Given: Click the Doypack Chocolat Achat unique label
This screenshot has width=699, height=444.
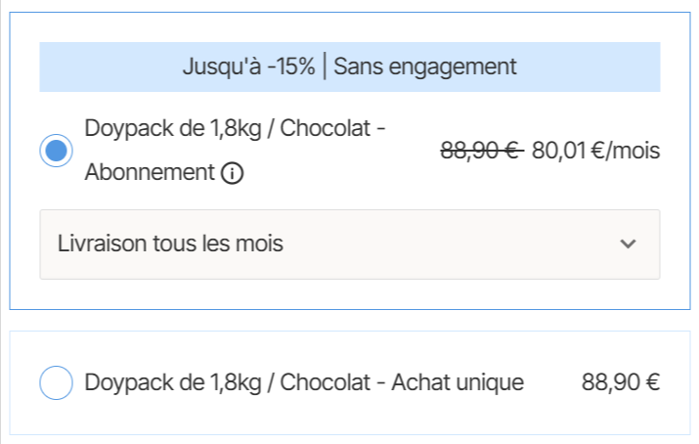Looking at the screenshot, I should click(304, 382).
